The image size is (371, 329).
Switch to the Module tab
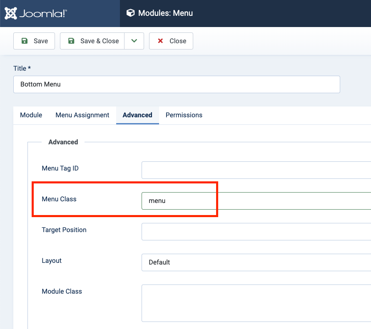coord(31,115)
